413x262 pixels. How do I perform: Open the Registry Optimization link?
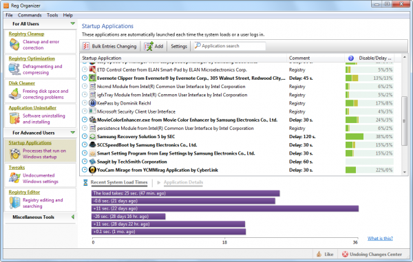pyautogui.click(x=32, y=58)
